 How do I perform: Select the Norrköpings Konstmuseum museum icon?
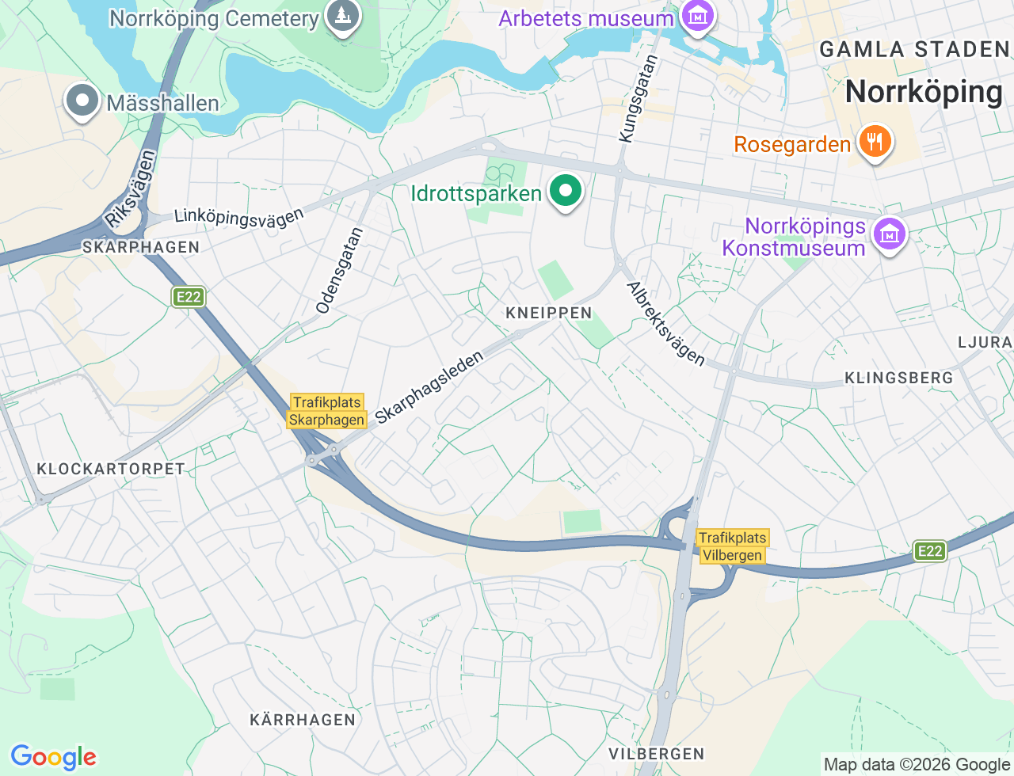click(889, 235)
